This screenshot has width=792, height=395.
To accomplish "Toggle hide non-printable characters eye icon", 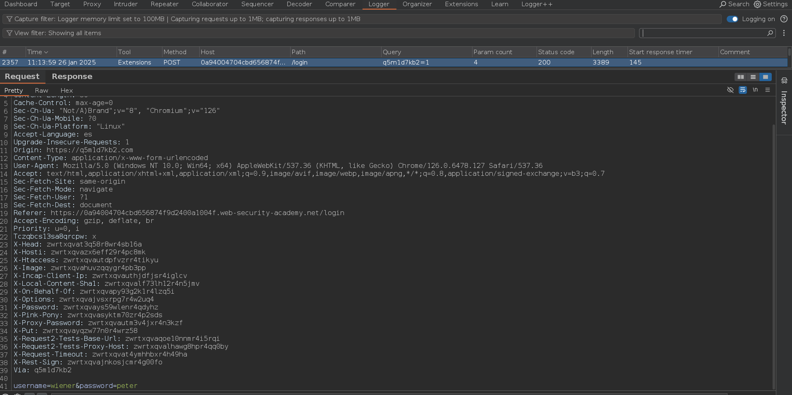I will pos(730,90).
